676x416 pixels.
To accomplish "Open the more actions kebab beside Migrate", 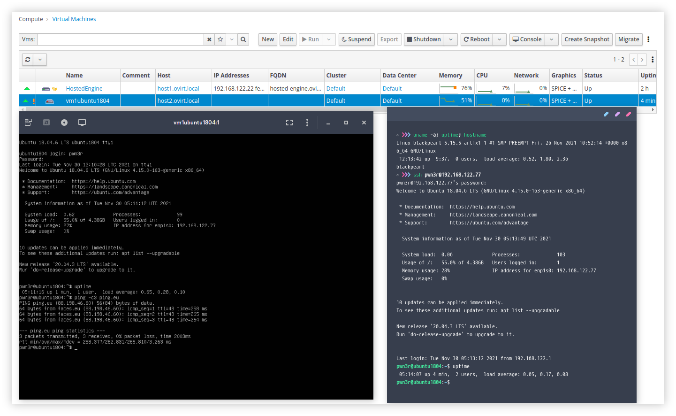I will point(648,39).
